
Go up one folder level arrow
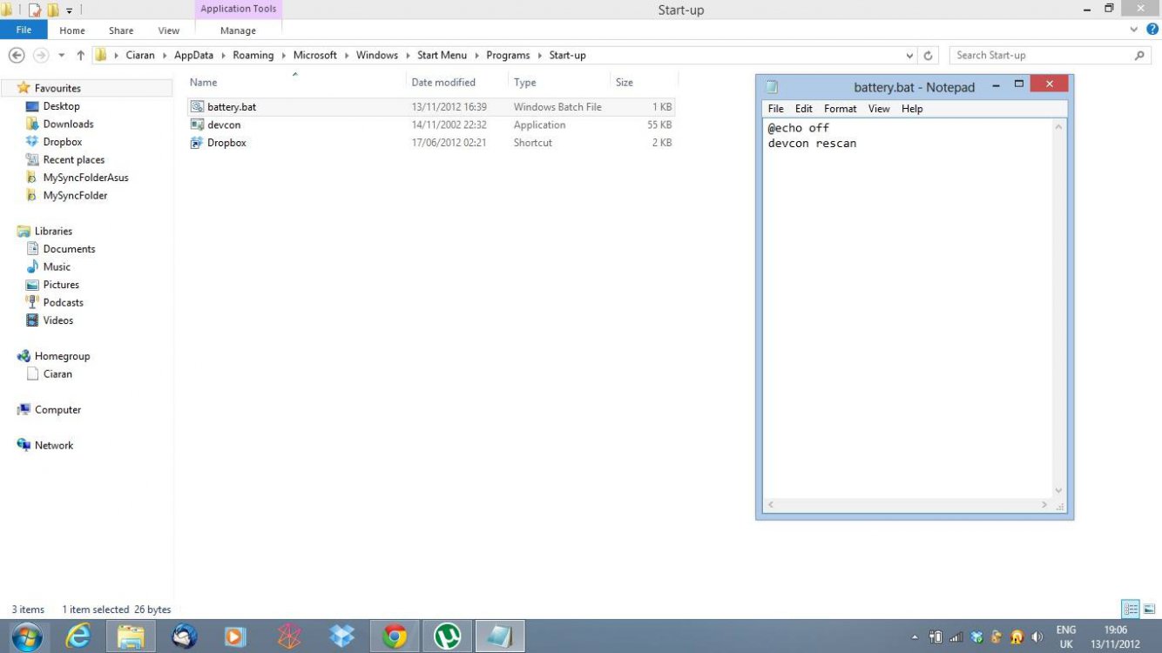coord(81,56)
